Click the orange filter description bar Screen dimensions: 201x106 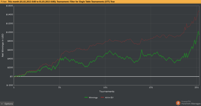100,2
